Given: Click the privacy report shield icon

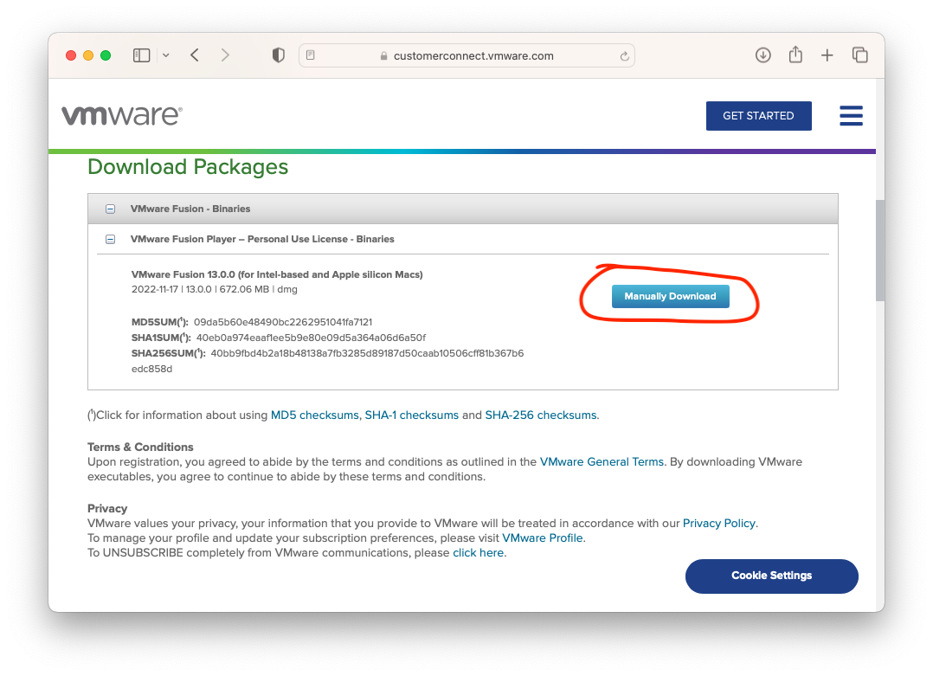Looking at the screenshot, I should (x=278, y=55).
